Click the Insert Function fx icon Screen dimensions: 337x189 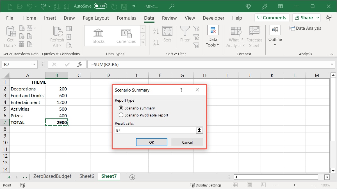click(x=80, y=64)
